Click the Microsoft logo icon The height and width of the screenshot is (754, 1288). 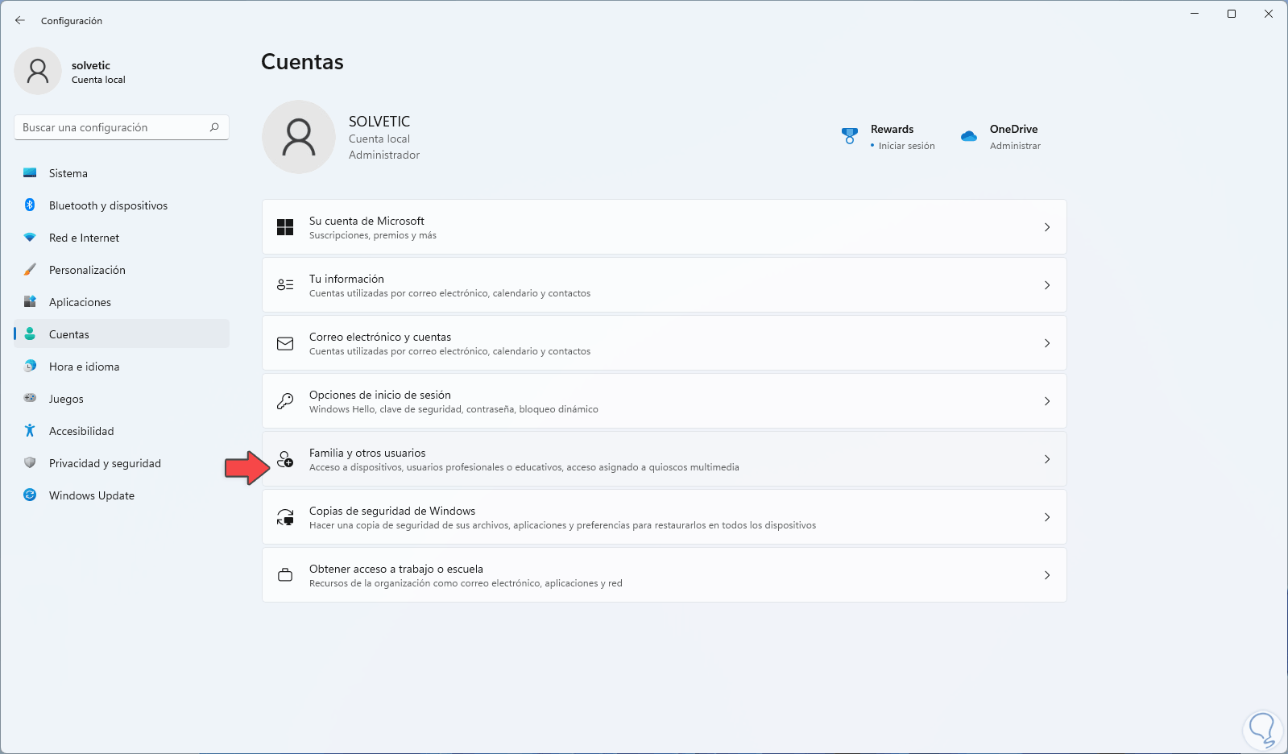285,227
